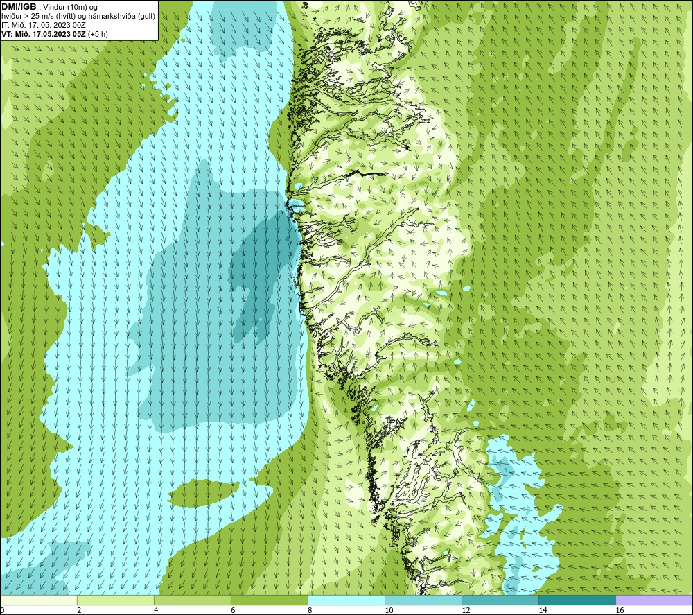Click the medium green 4–6 m/s legend swatch

(x=193, y=600)
